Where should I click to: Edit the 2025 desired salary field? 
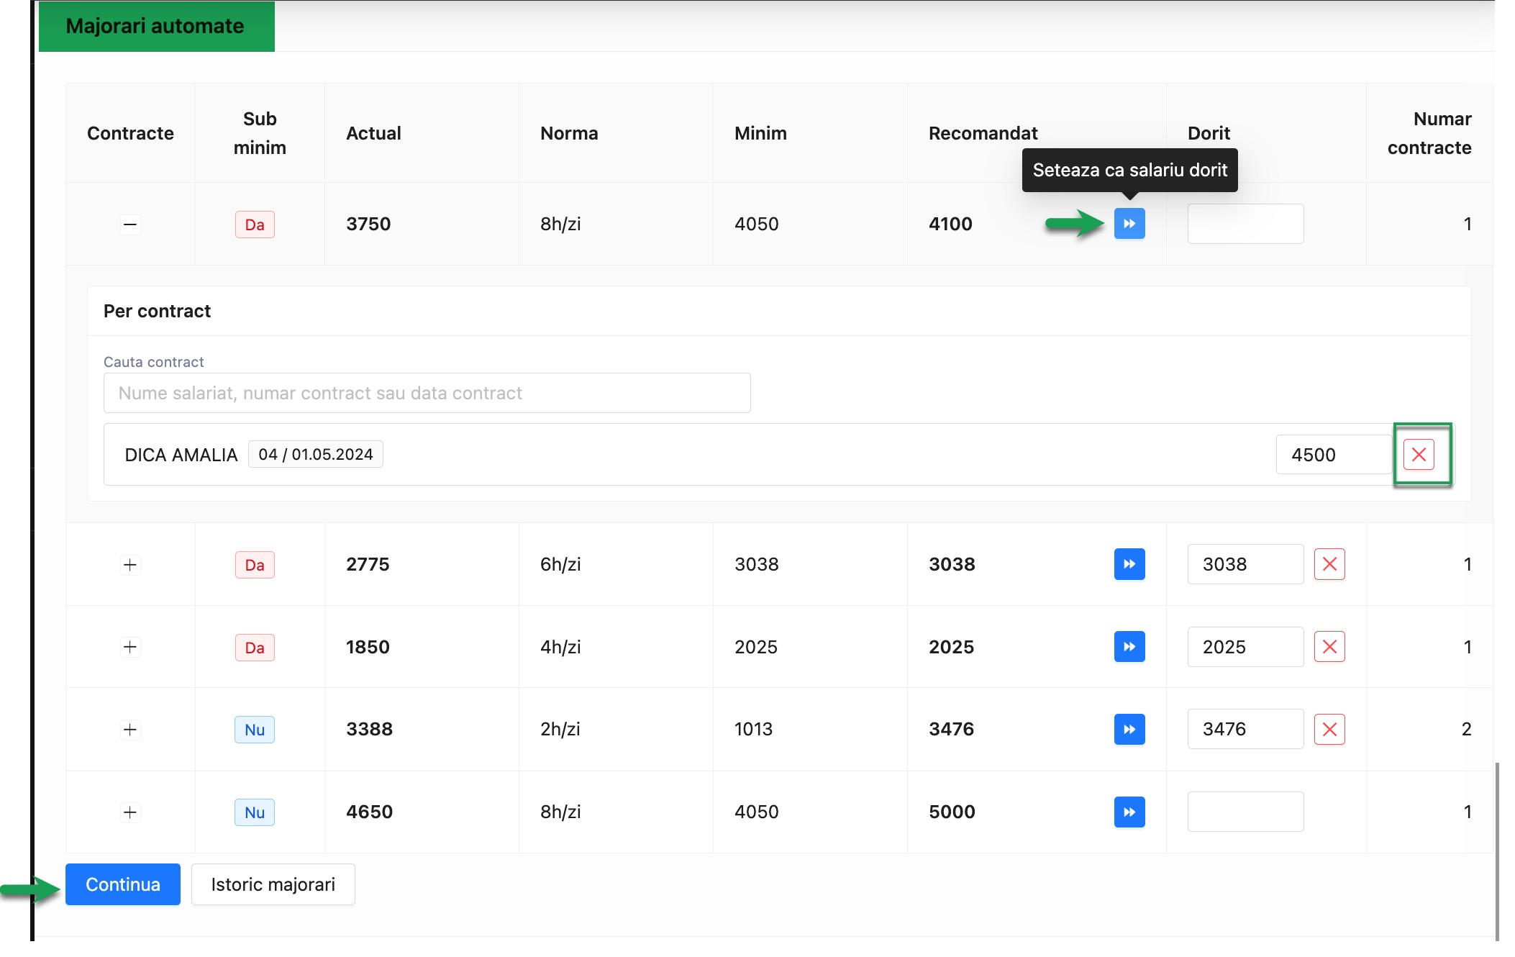(x=1245, y=647)
